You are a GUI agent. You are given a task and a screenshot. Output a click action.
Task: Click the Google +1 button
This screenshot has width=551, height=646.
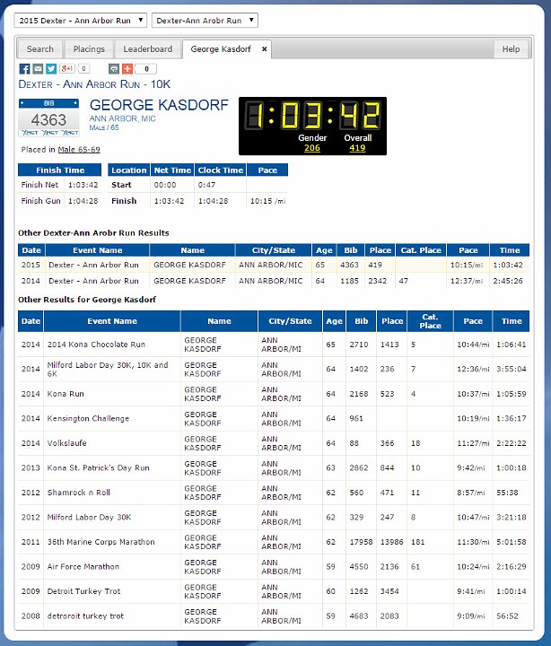tap(66, 68)
